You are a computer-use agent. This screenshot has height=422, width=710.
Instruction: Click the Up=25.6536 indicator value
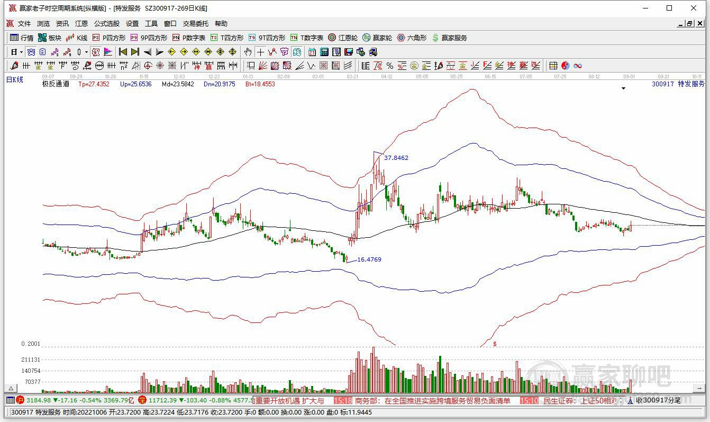pyautogui.click(x=135, y=84)
